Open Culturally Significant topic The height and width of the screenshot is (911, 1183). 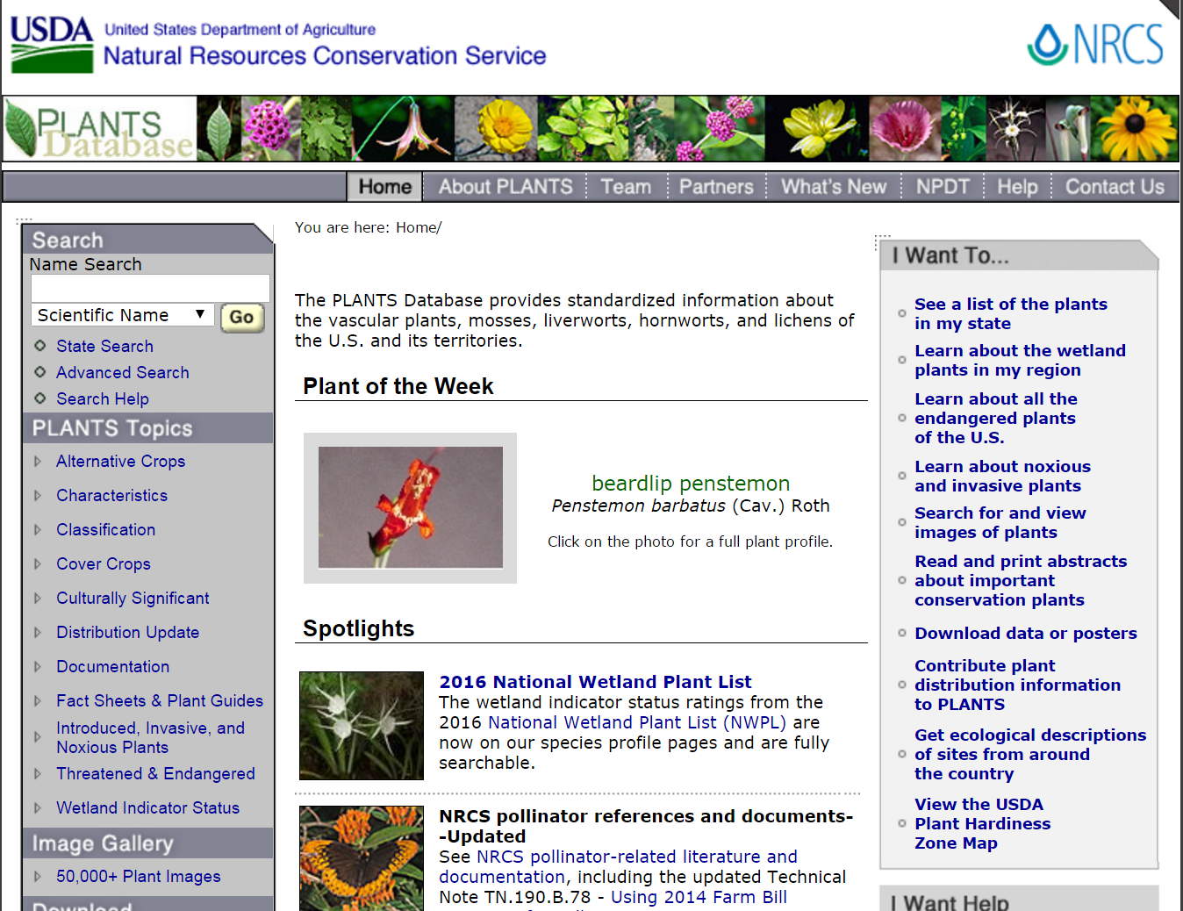(x=133, y=599)
